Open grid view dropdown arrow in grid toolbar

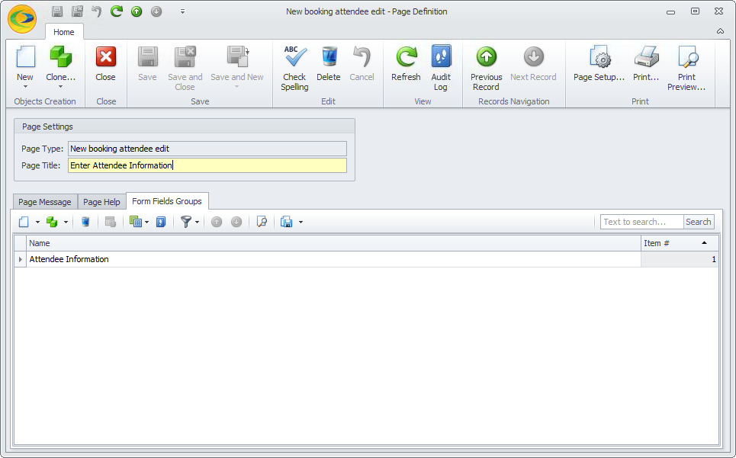147,223
